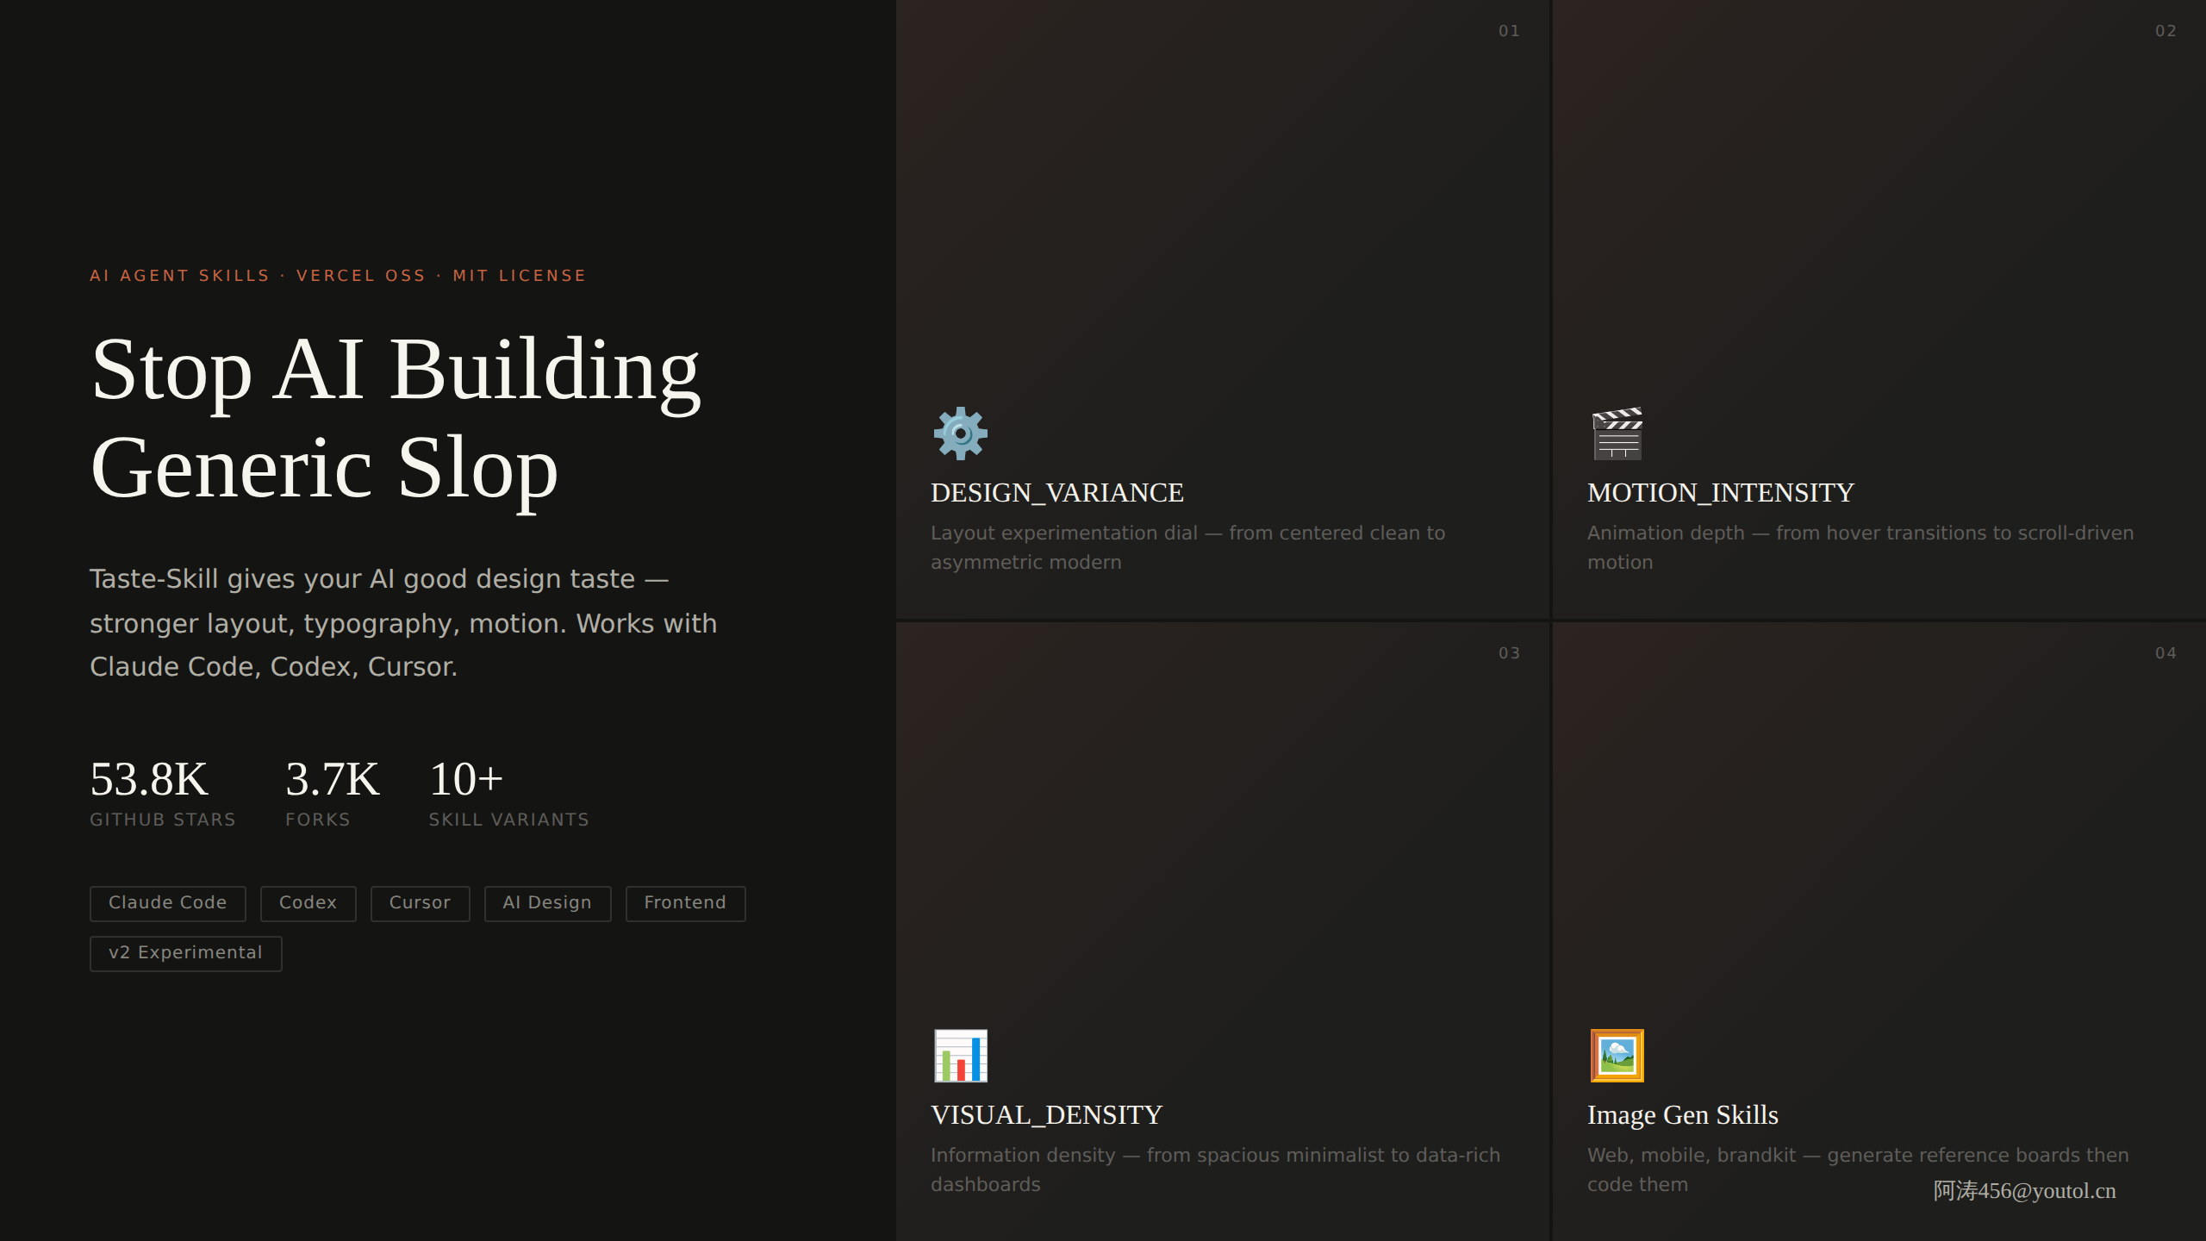
Task: Click the 53.8K GitHub stars stat
Action: (163, 793)
